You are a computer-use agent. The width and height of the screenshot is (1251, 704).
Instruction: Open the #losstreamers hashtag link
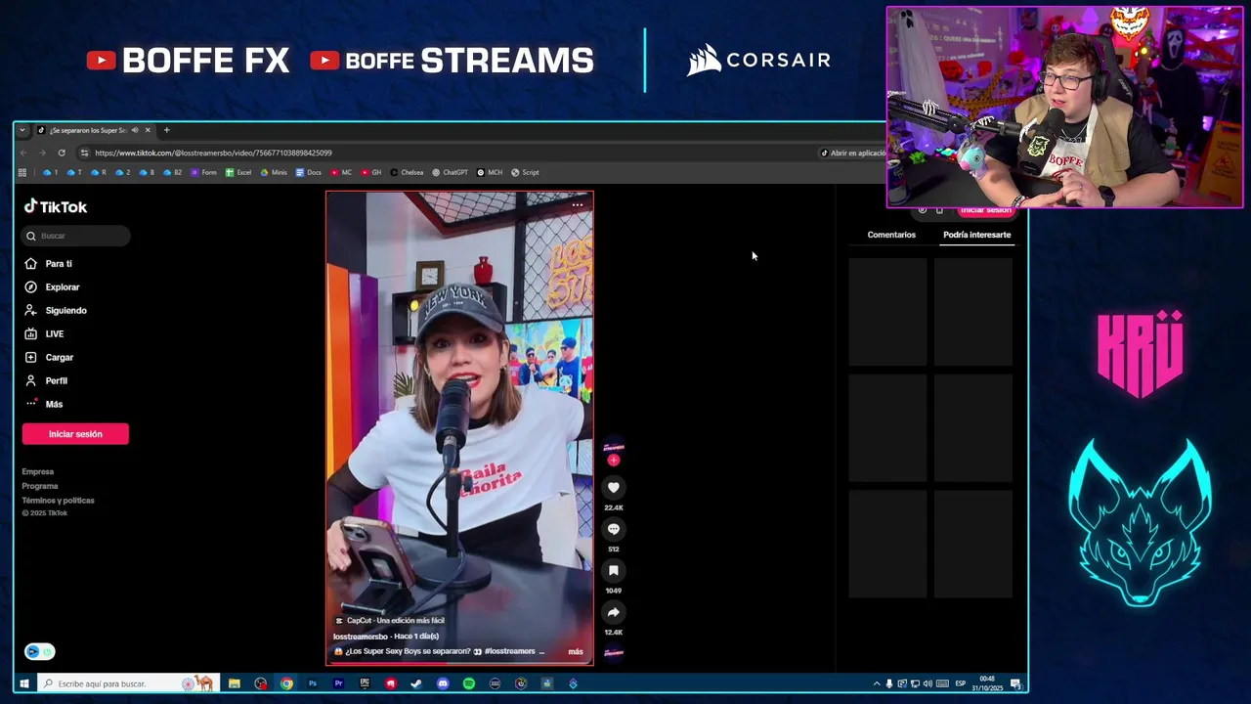509,651
